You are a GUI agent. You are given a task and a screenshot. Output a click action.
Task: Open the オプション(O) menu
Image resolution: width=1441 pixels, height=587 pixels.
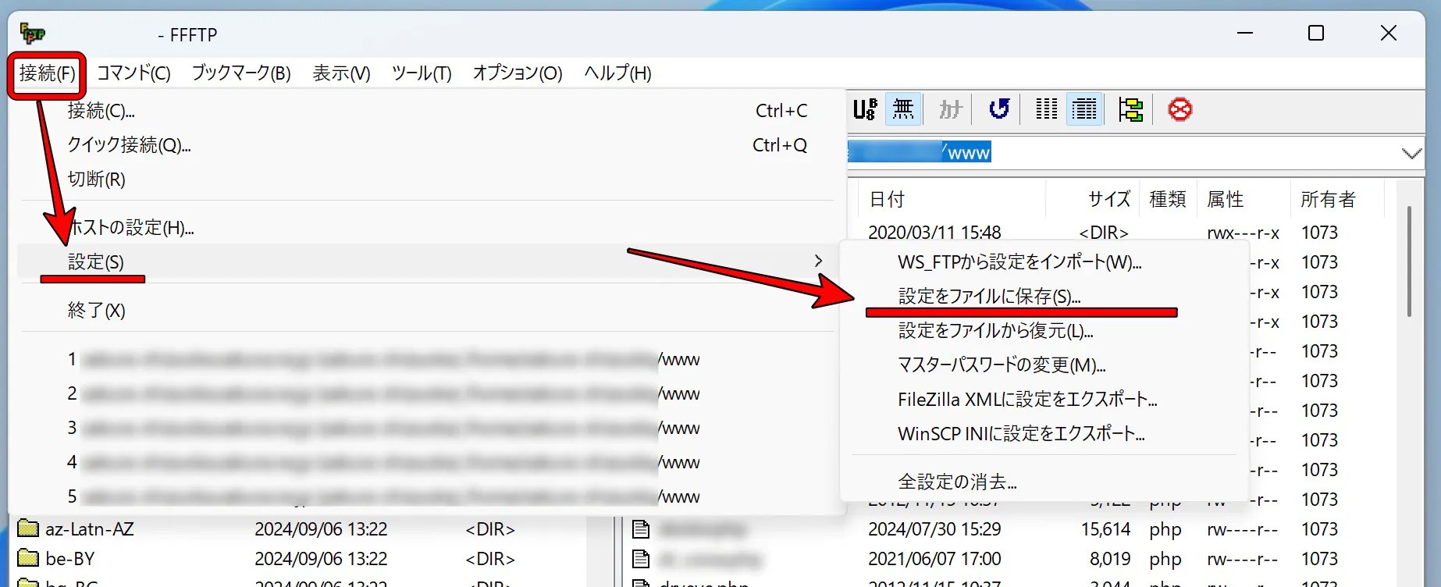(x=518, y=73)
